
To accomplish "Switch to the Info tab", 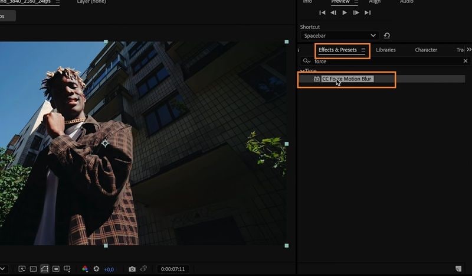I will (307, 2).
